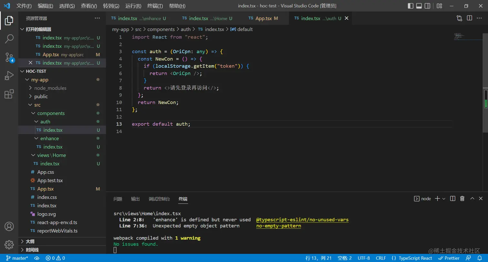Close the terminal panel
Viewport: 488px width, 262px height.
481,199
